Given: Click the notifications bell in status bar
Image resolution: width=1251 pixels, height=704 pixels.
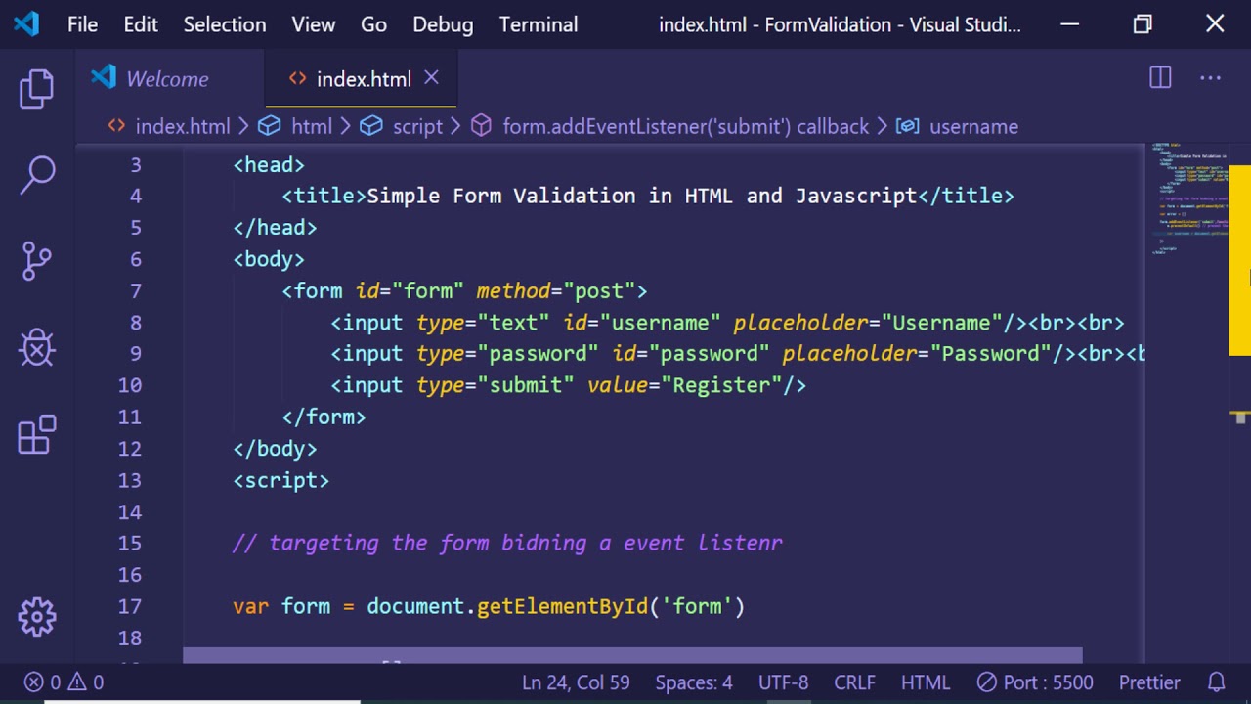Looking at the screenshot, I should 1217,682.
